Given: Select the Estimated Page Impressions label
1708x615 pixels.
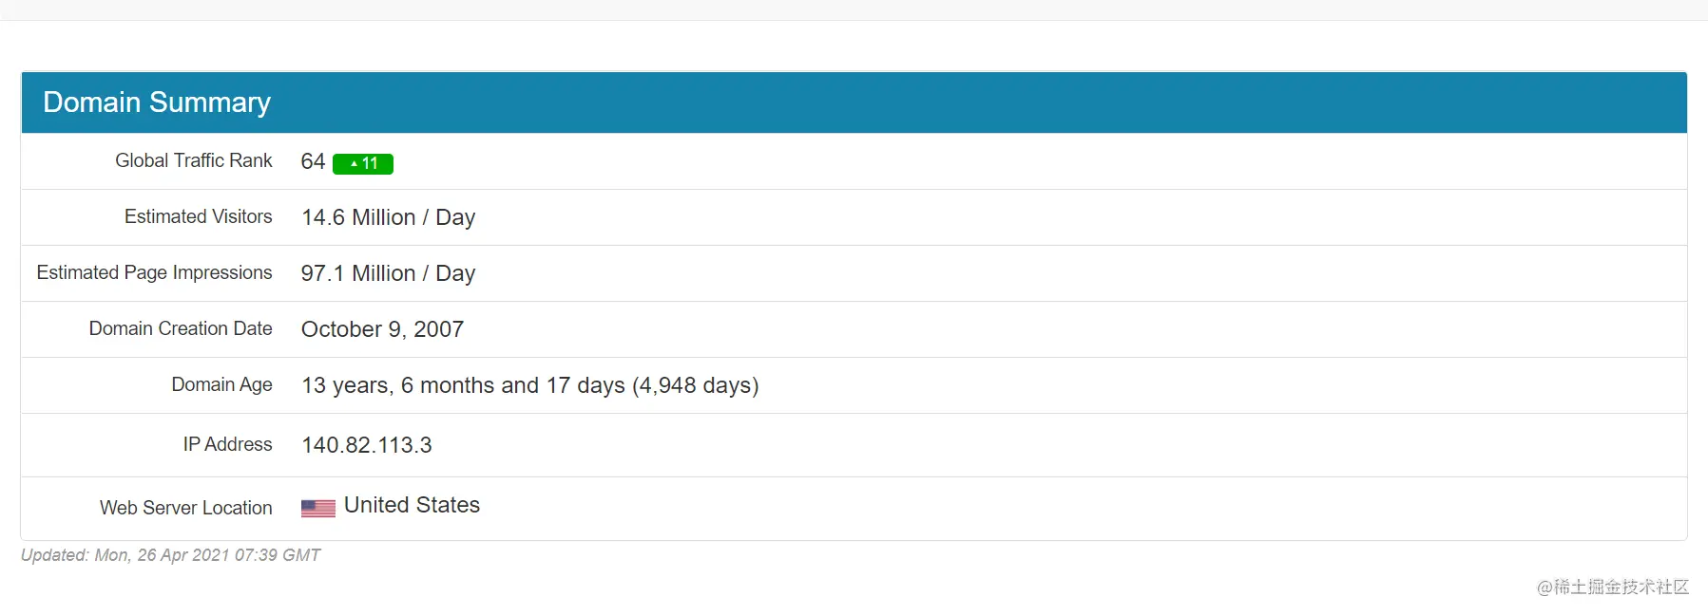Looking at the screenshot, I should (154, 272).
